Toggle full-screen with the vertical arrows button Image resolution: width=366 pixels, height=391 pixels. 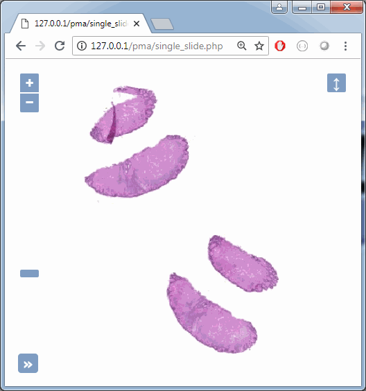(336, 82)
